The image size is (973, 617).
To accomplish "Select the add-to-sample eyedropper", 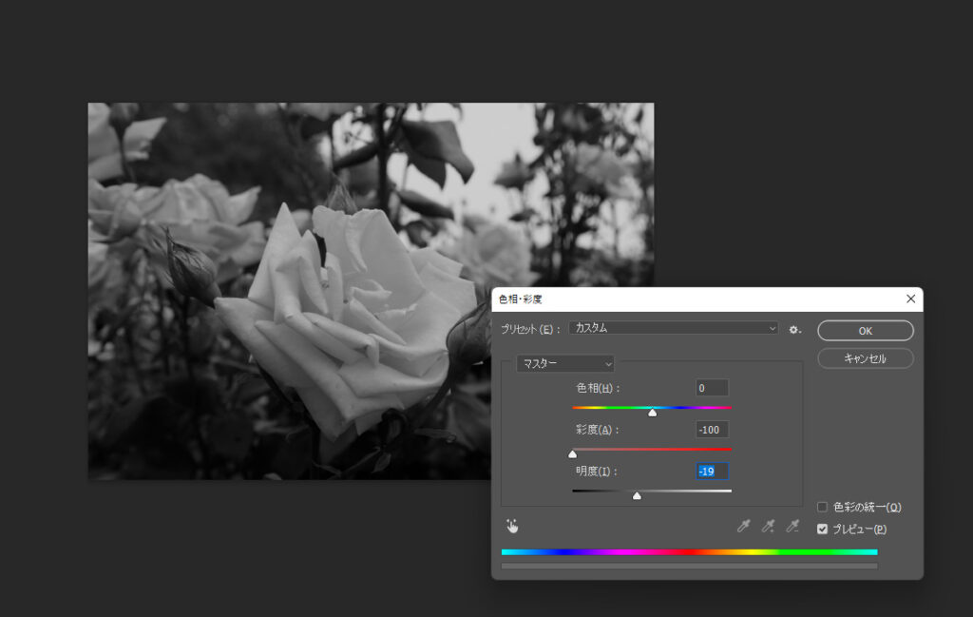I will (768, 526).
